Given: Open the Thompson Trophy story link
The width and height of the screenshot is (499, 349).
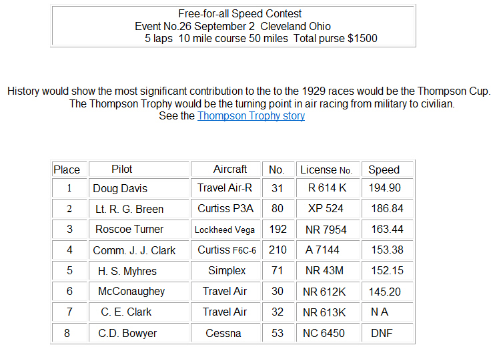Looking at the screenshot, I should [251, 116].
